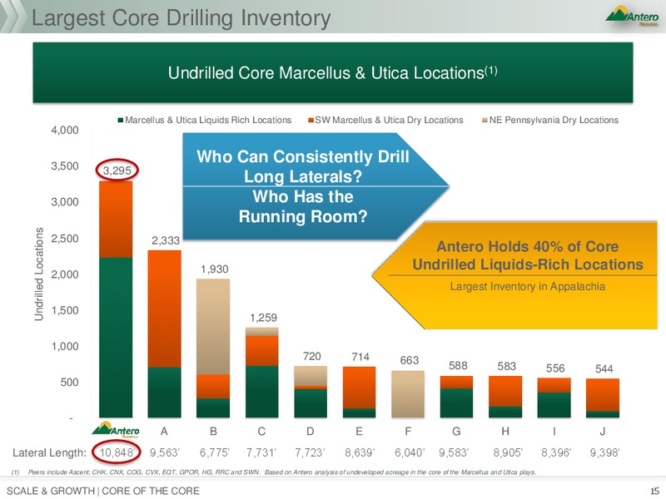Click the 7,723' lateral length value
Screen dimensions: 666x499
[310, 452]
